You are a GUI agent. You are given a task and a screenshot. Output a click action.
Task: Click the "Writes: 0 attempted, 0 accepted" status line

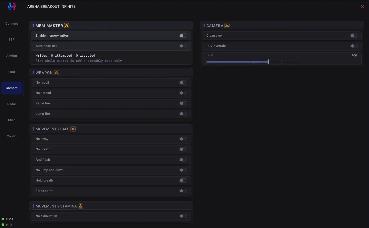65,56
